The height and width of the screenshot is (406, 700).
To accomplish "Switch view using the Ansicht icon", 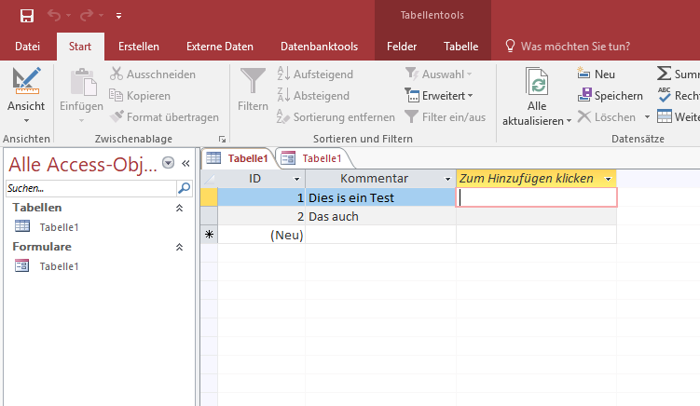I will [26, 81].
